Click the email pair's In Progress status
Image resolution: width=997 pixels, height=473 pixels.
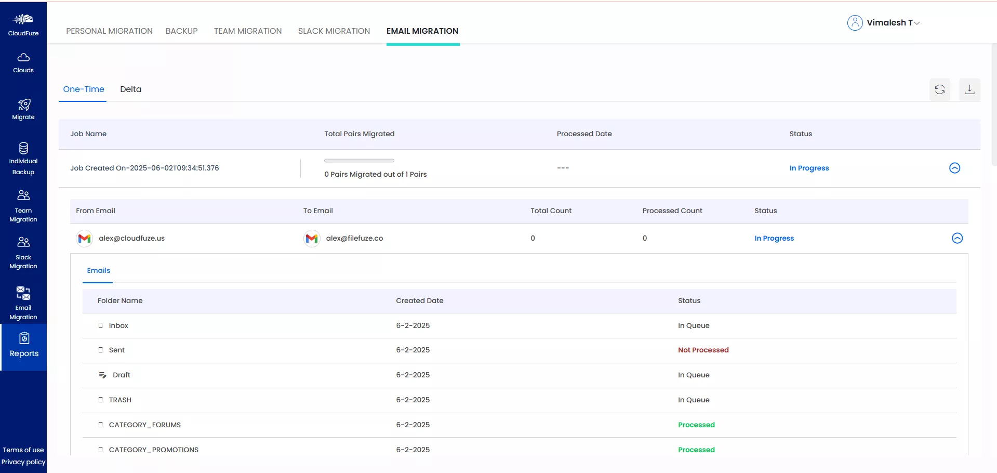(774, 238)
